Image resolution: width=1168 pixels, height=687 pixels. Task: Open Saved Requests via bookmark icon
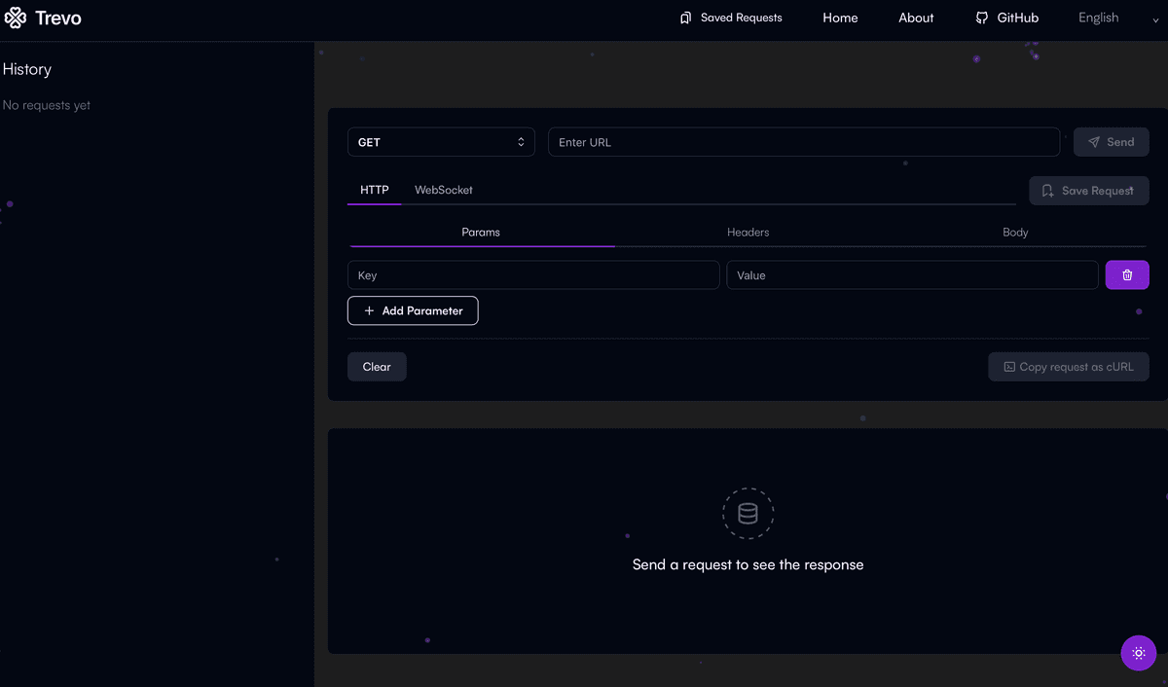tap(684, 17)
